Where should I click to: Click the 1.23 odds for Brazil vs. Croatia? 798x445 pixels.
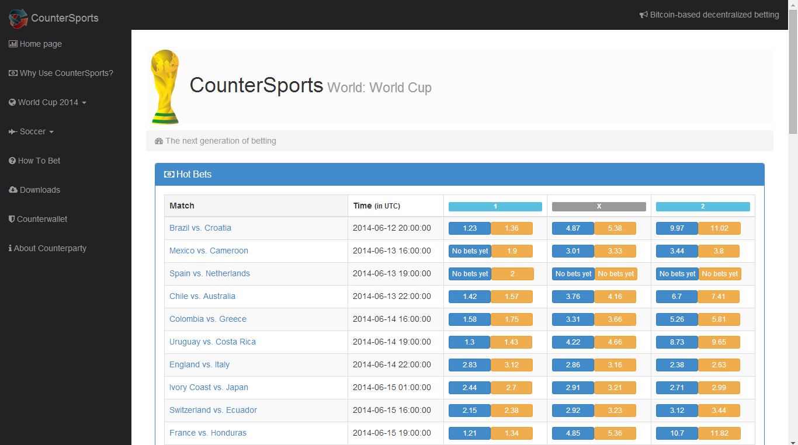[x=470, y=228]
